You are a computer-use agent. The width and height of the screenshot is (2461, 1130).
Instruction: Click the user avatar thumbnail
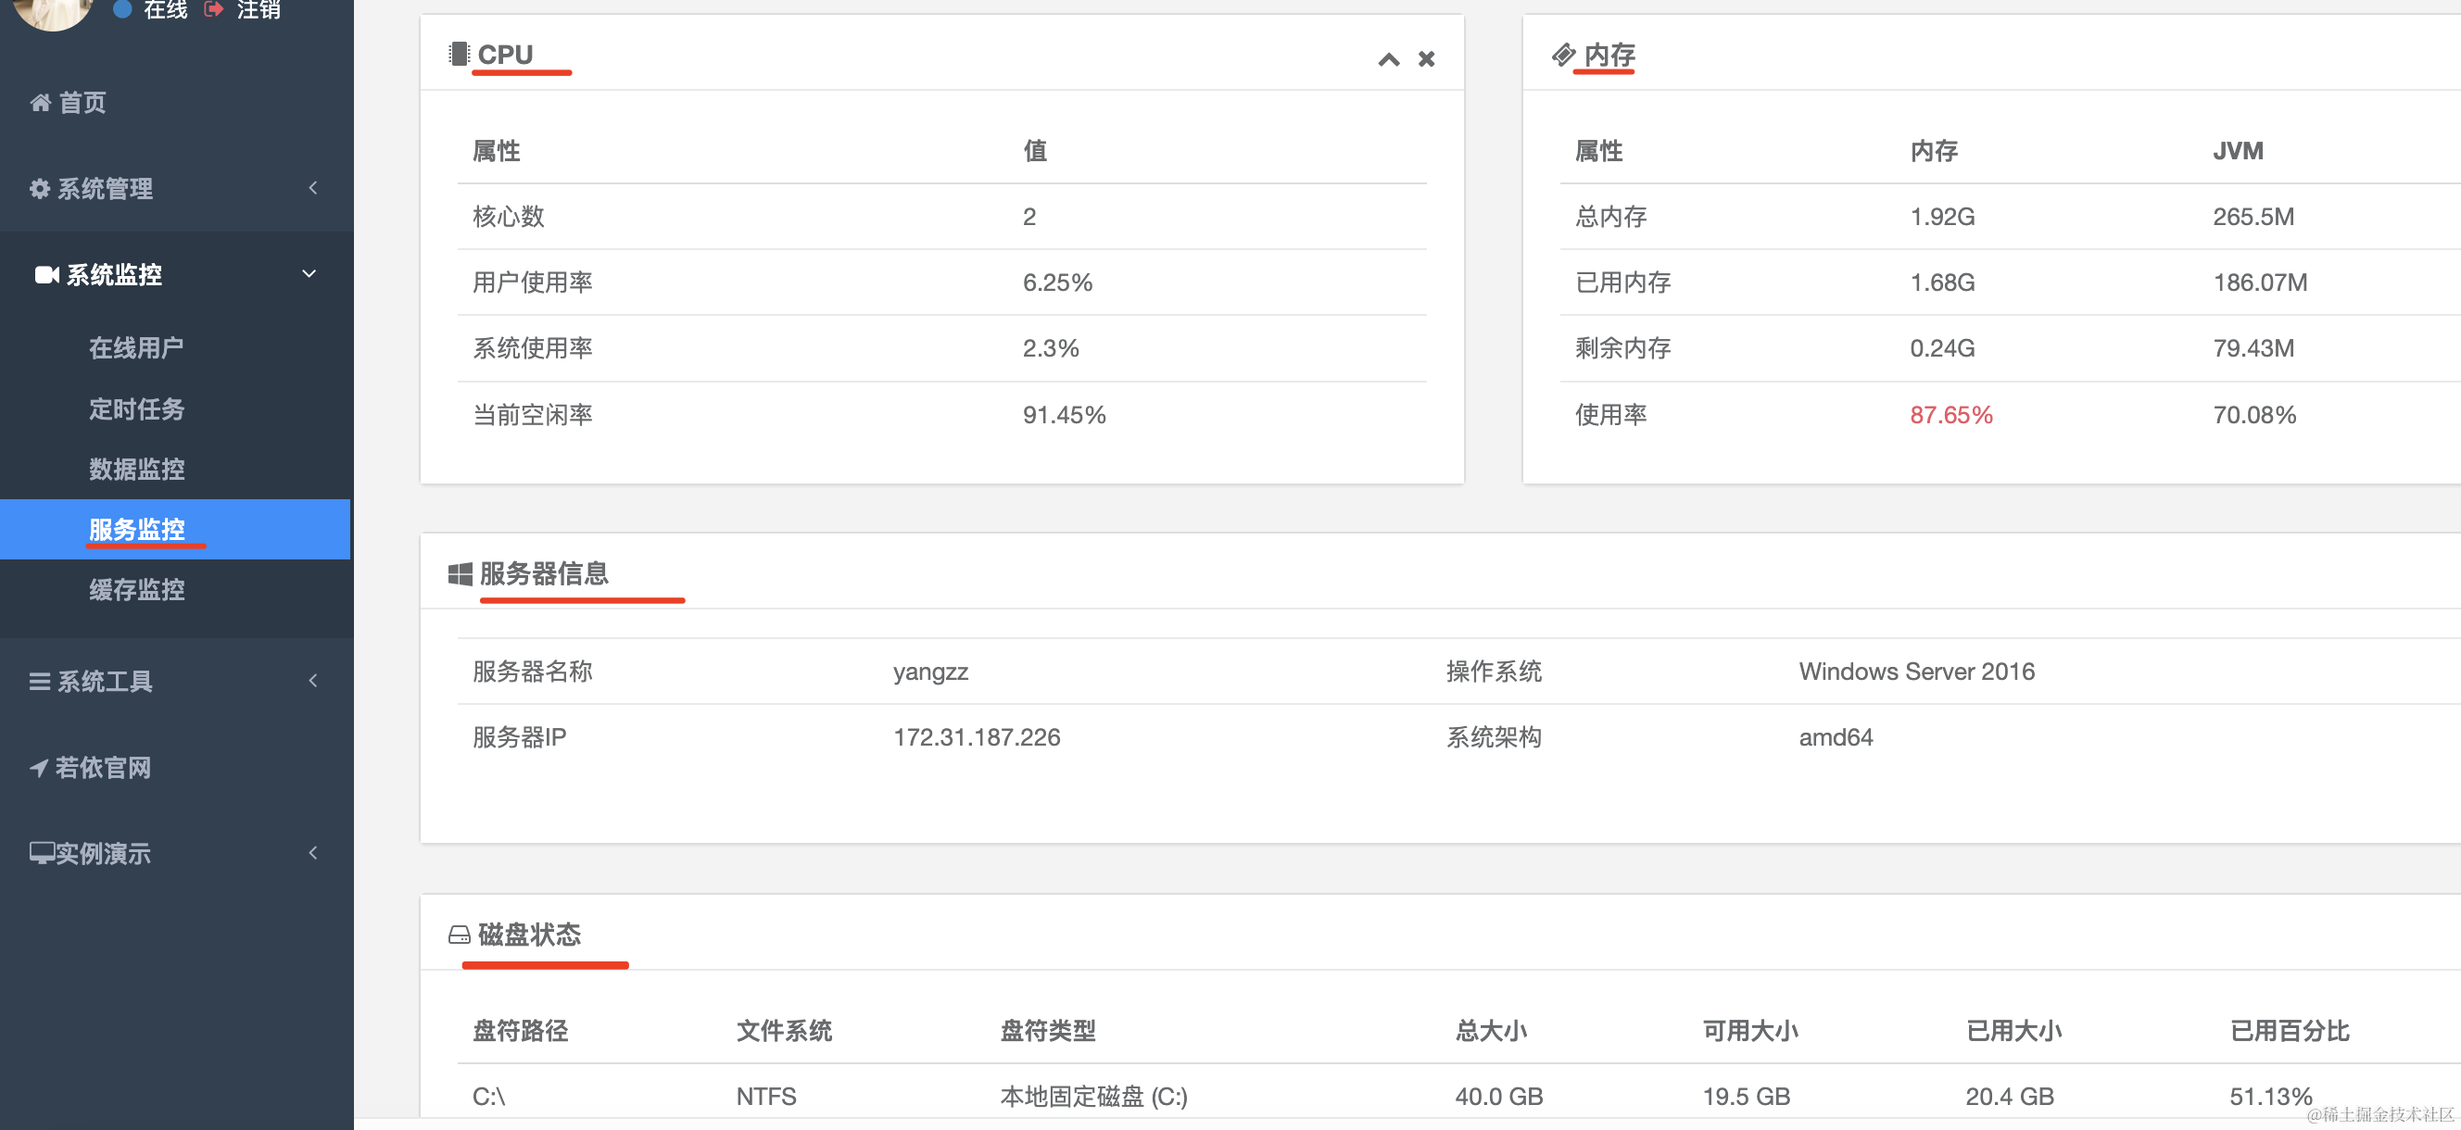pyautogui.click(x=53, y=9)
